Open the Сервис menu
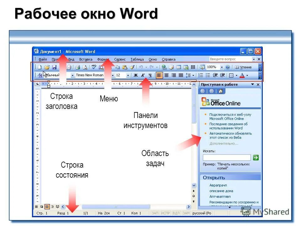Image resolution: width=301 pixels, height=226 pixels. [x=120, y=59]
